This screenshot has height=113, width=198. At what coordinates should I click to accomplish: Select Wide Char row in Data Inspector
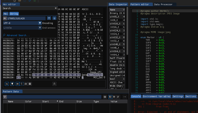(117, 86)
